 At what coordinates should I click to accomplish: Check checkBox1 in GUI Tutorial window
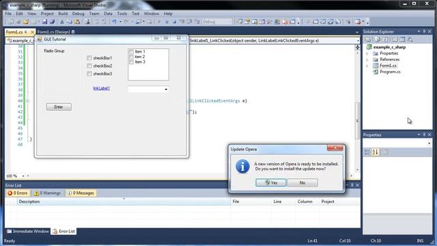click(89, 57)
